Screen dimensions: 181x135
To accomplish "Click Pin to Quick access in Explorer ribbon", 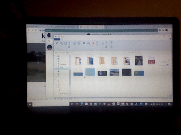I will [57, 43].
